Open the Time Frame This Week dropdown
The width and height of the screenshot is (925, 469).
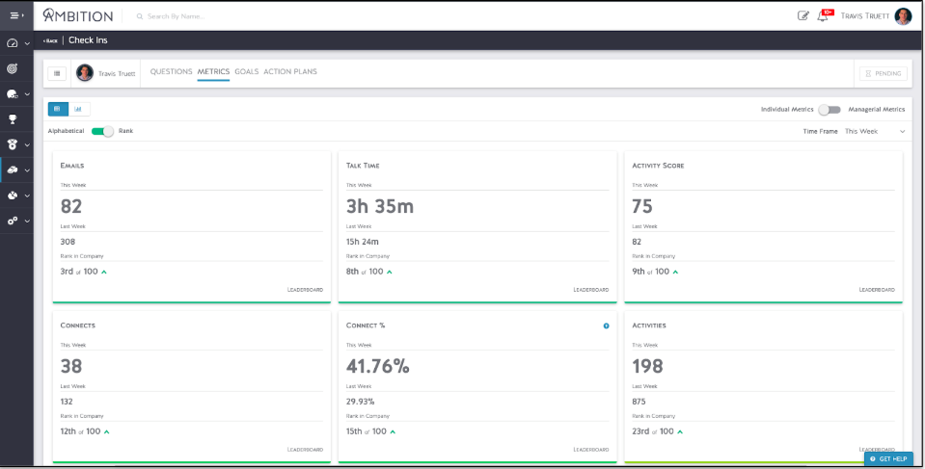[874, 131]
